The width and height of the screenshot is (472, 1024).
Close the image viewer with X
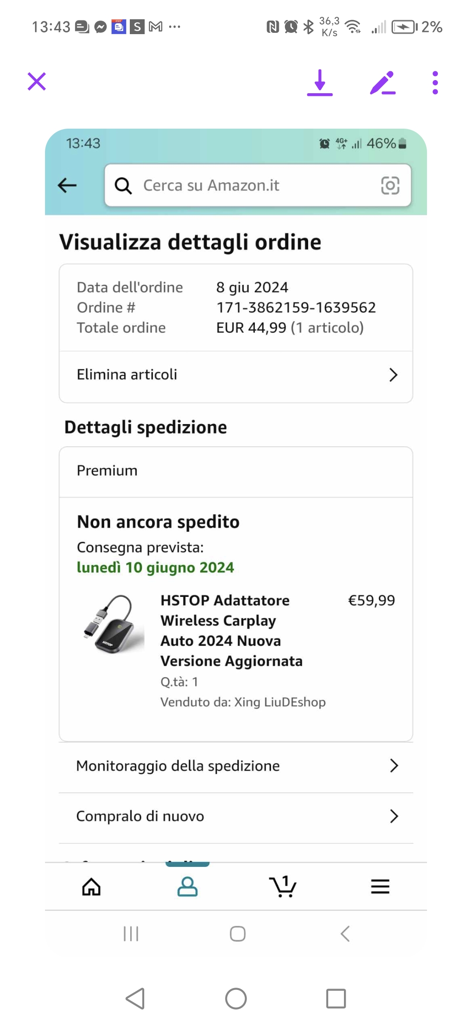coord(37,81)
